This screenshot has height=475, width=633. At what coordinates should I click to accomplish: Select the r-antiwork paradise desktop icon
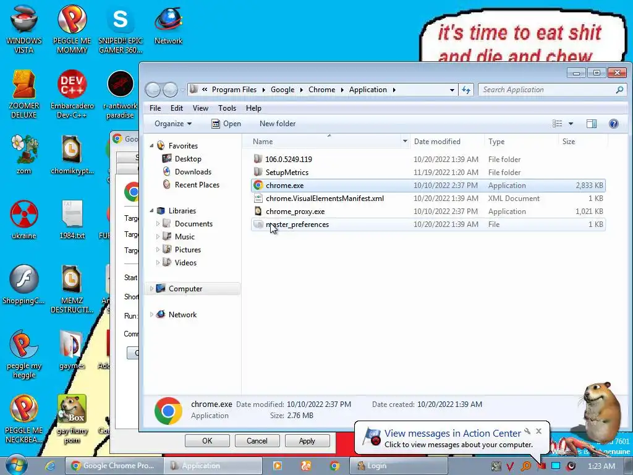pyautogui.click(x=121, y=94)
